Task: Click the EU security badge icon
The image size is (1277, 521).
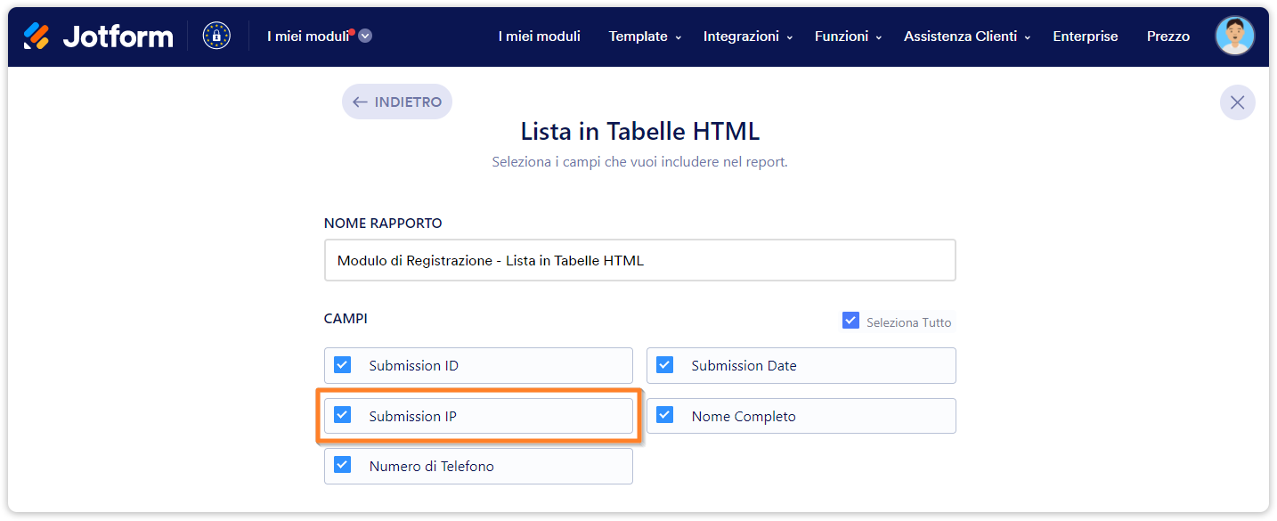Action: pyautogui.click(x=216, y=36)
